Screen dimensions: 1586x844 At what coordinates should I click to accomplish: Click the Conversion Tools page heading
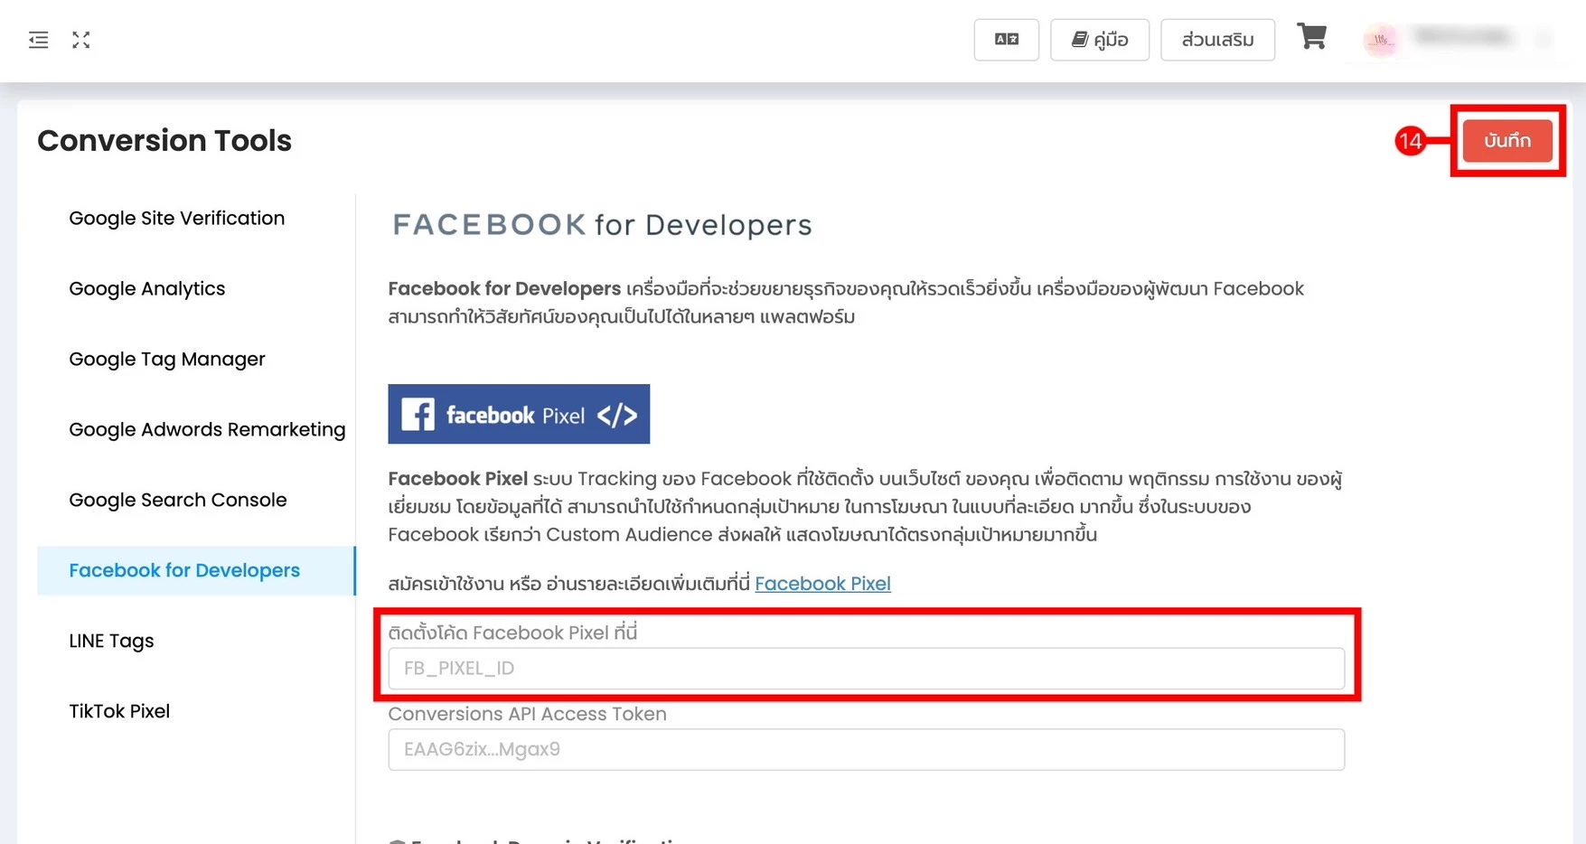point(164,141)
